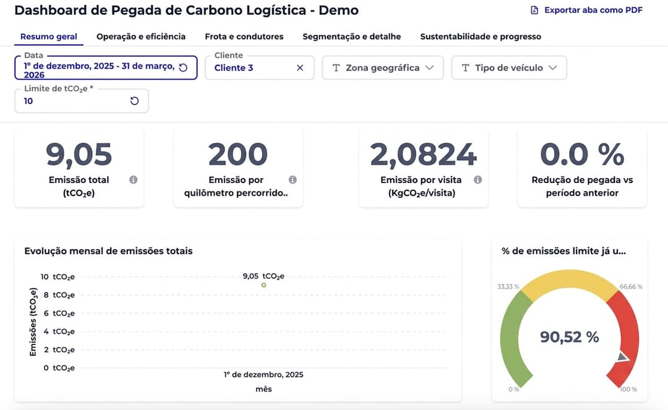The height and width of the screenshot is (410, 668).
Task: Click the reset icon beside Limite de tCO₂e
Action: [135, 100]
